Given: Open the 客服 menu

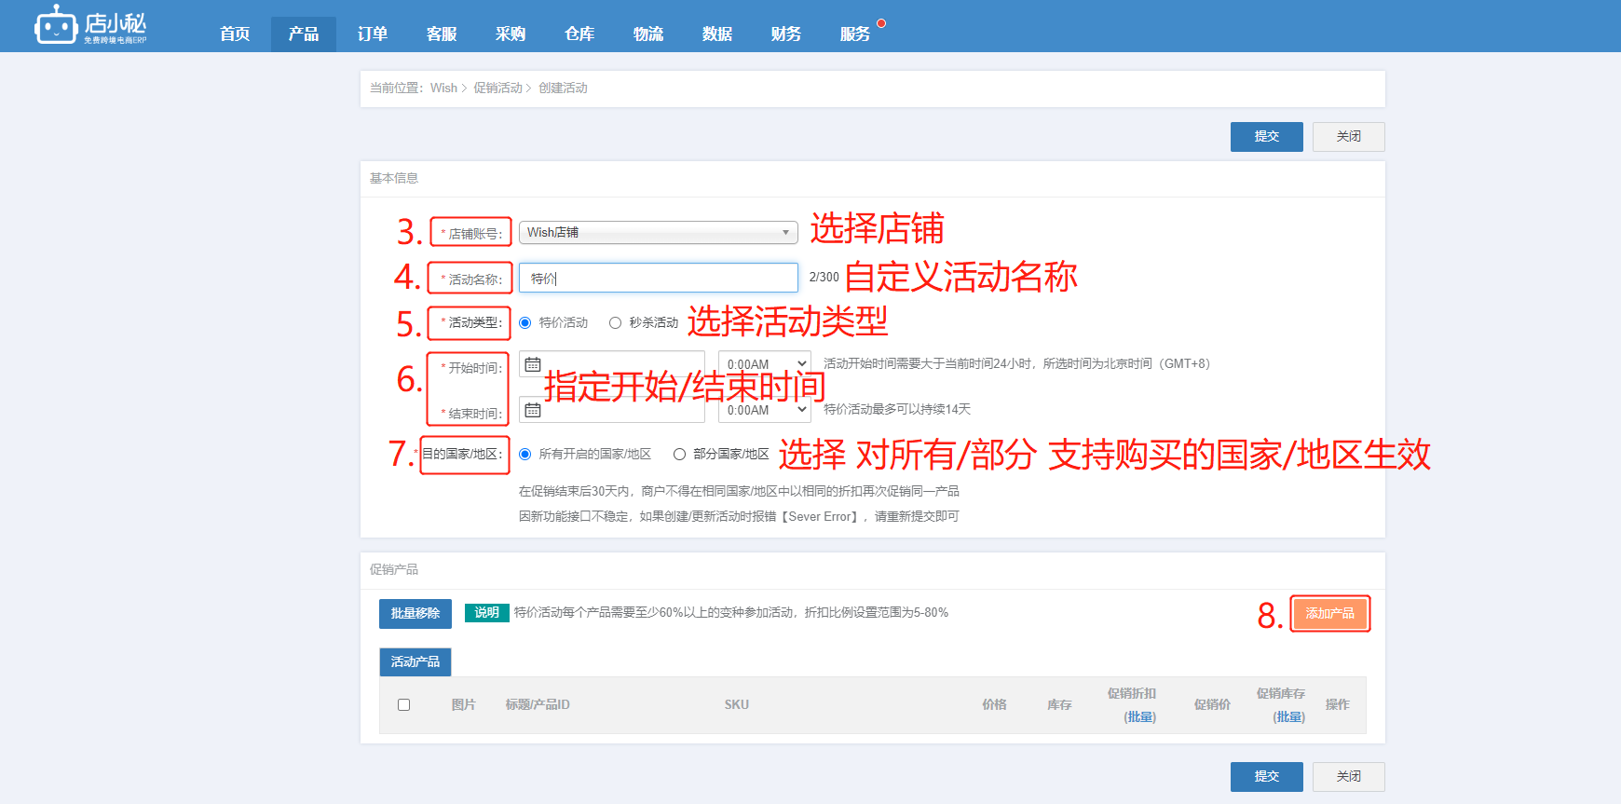Looking at the screenshot, I should [442, 34].
